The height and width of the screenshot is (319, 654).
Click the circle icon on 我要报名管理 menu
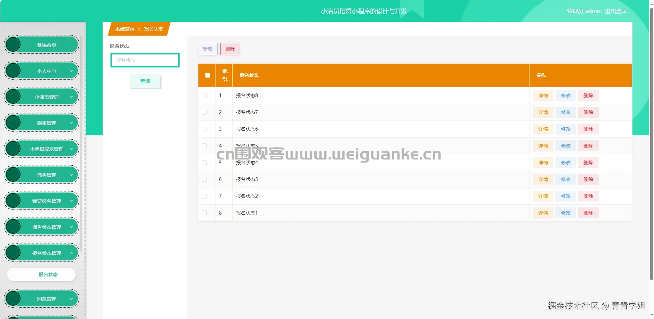[13, 201]
